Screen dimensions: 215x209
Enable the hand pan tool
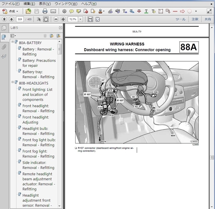[46, 19]
